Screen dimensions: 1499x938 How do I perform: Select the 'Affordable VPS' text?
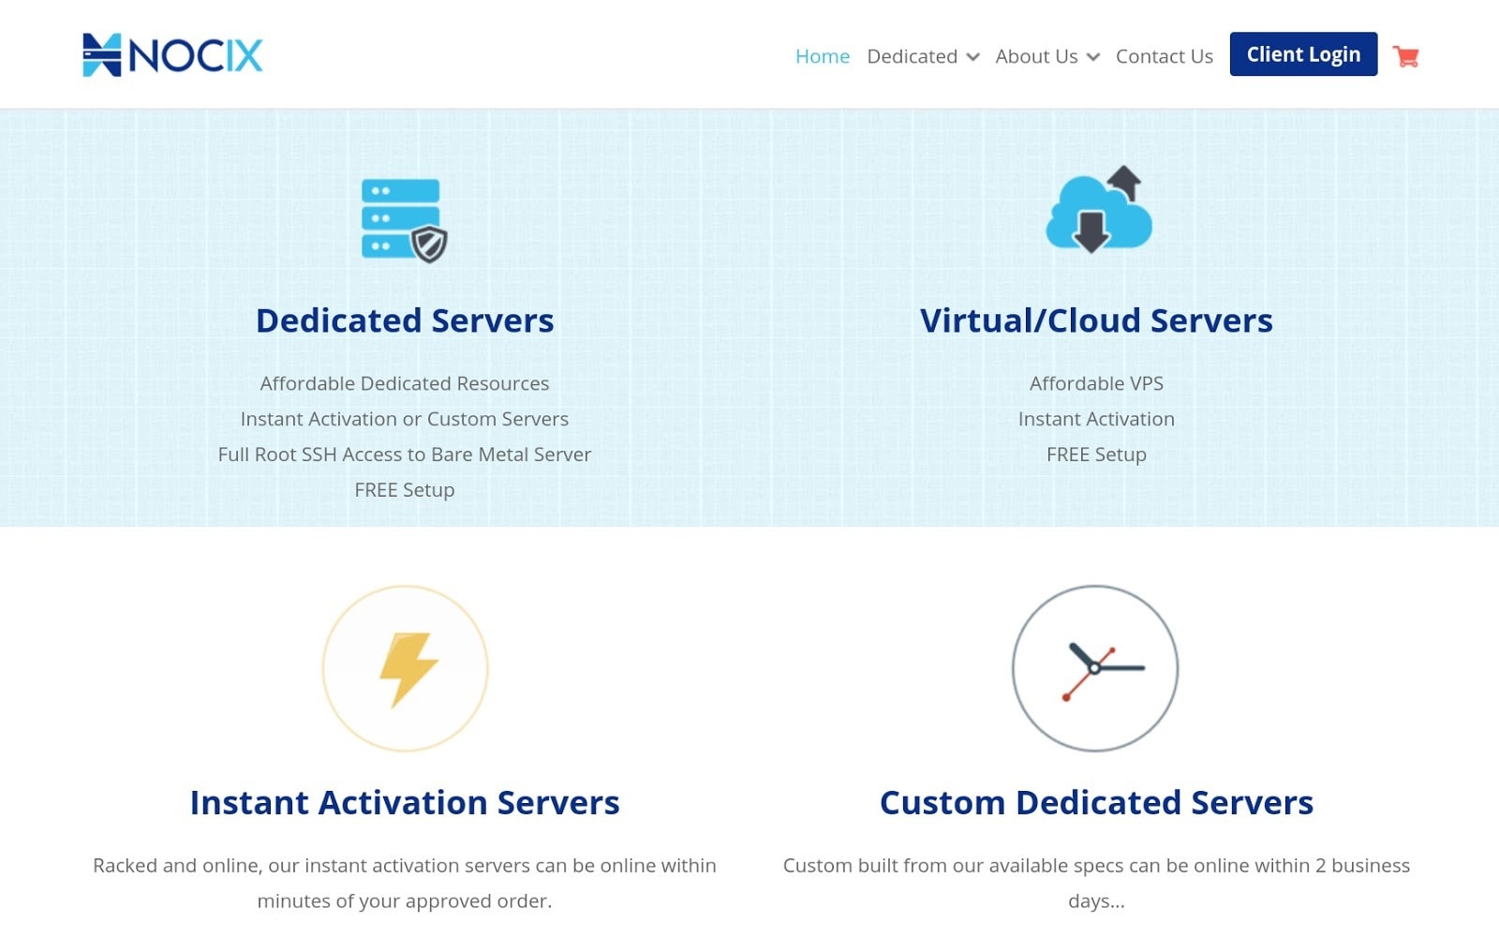1096,383
